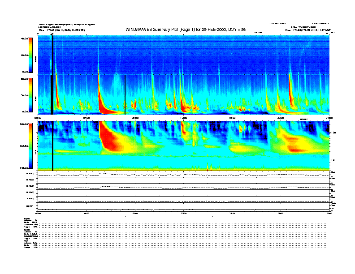Screen dimensions: 355x274
Task: Click the thin black vertical line in RAD1
Action: click(x=125, y=94)
